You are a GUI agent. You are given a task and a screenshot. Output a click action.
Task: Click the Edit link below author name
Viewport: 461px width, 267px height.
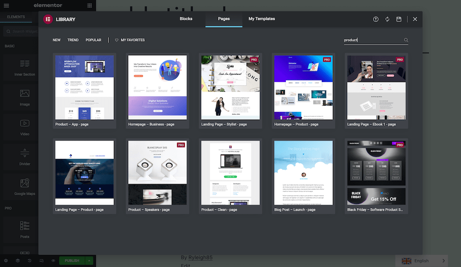pyautogui.click(x=185, y=265)
